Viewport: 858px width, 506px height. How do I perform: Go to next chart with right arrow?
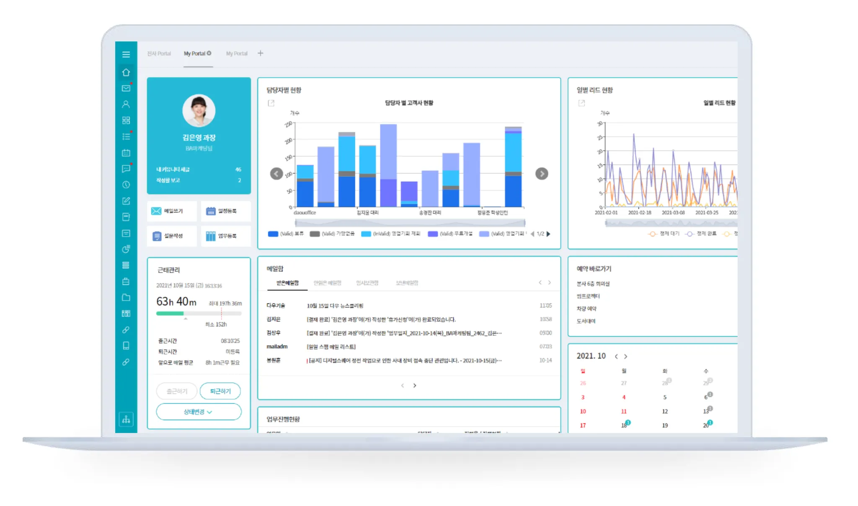pos(542,174)
